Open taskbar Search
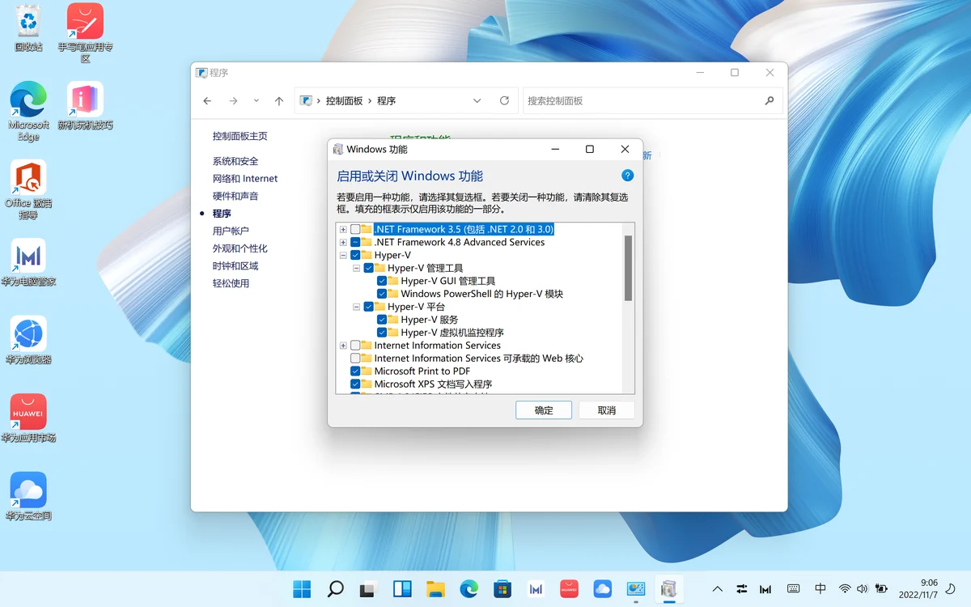 click(336, 589)
